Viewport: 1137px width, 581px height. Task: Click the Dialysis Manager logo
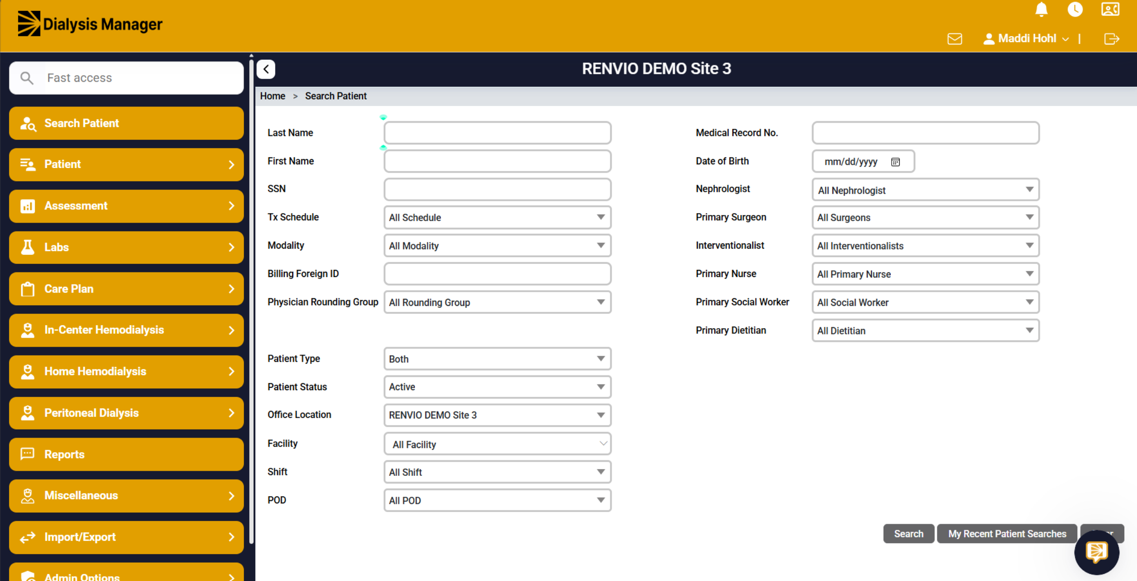90,24
